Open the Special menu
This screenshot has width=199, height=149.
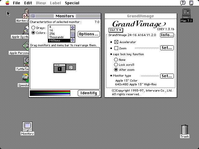coord(72,3)
